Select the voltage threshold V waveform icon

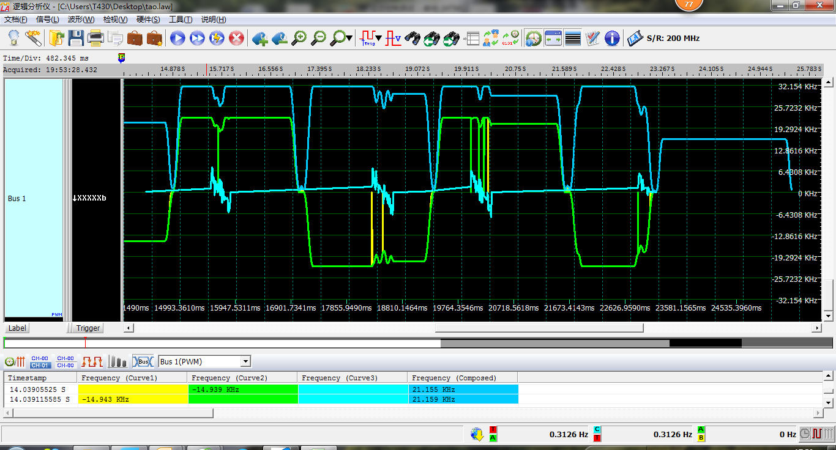point(393,39)
